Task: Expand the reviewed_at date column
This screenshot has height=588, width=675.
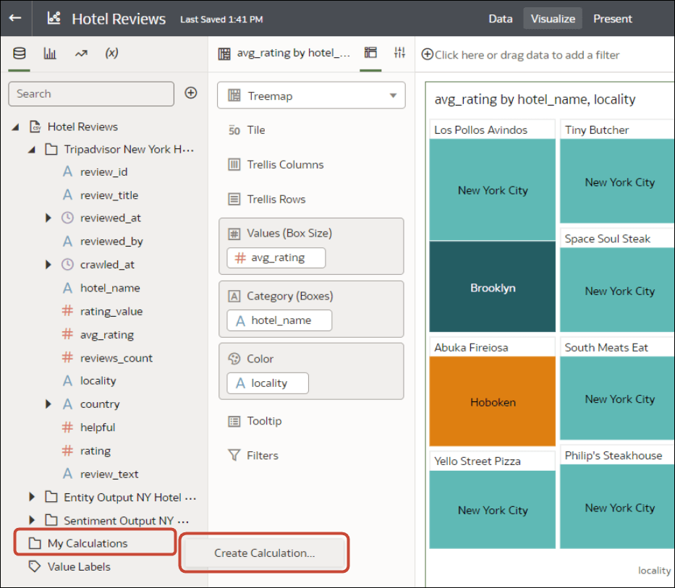Action: [48, 218]
